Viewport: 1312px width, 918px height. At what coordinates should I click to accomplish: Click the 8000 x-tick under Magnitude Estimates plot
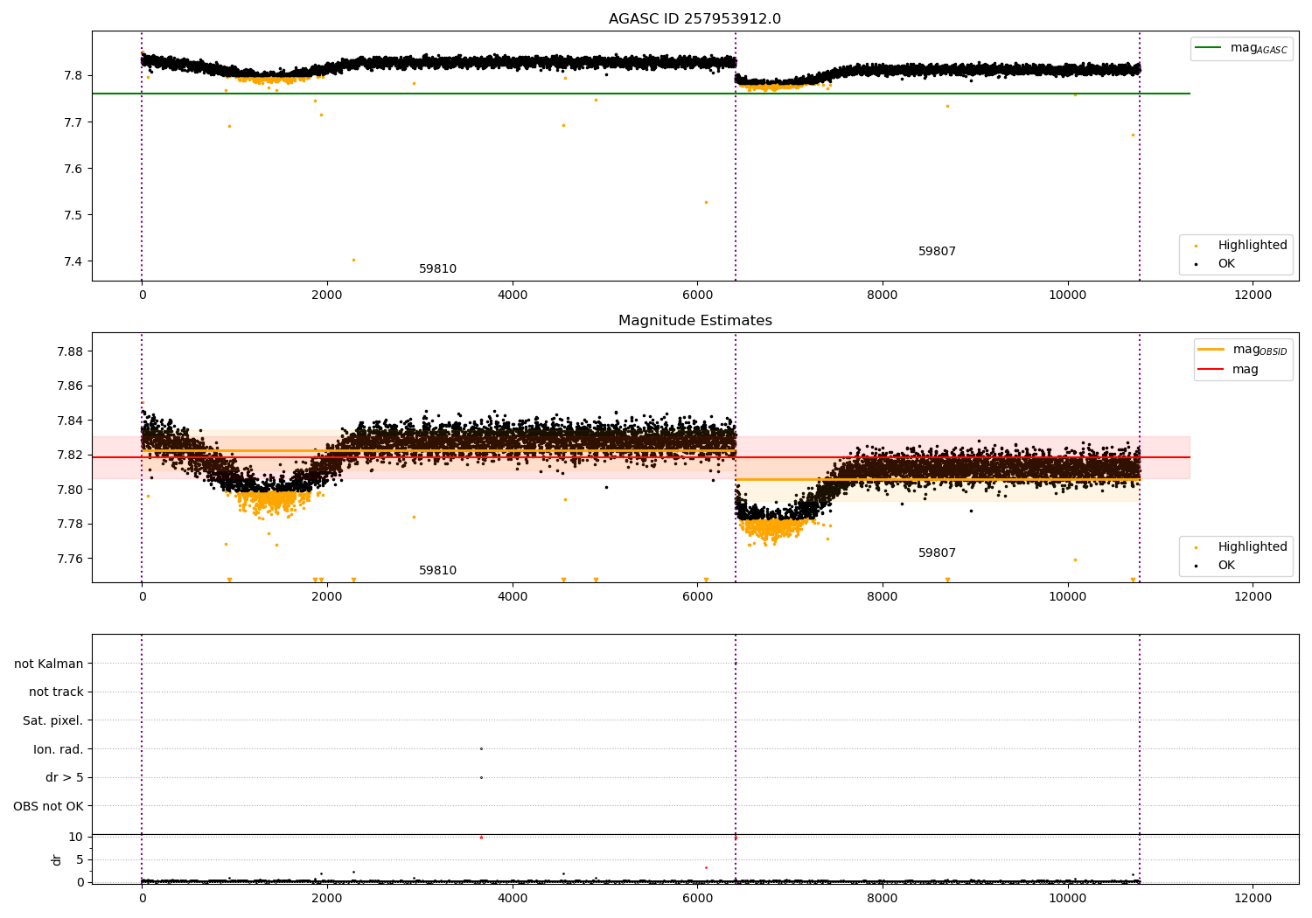tap(883, 597)
